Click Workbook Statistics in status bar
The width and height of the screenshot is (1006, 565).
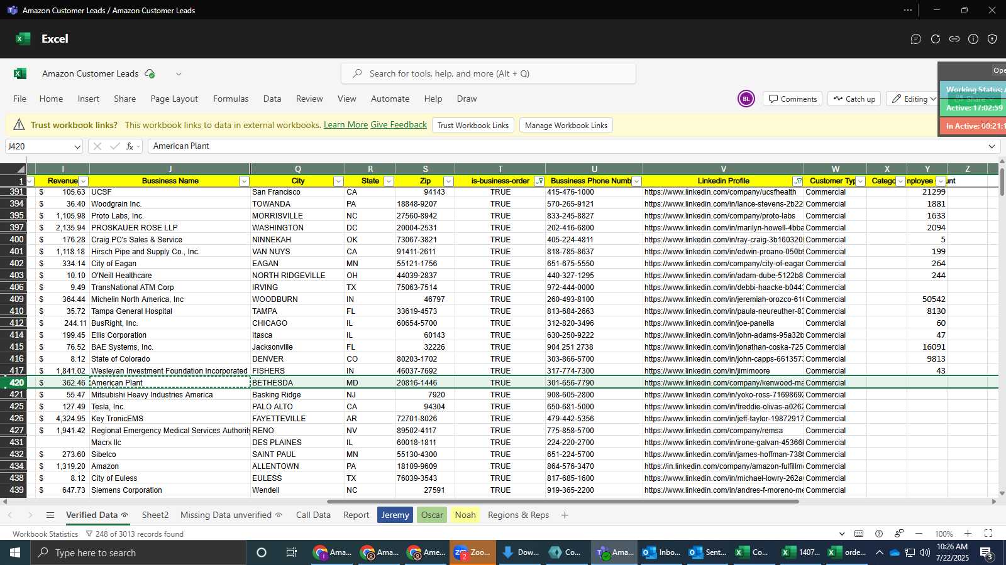(x=45, y=534)
